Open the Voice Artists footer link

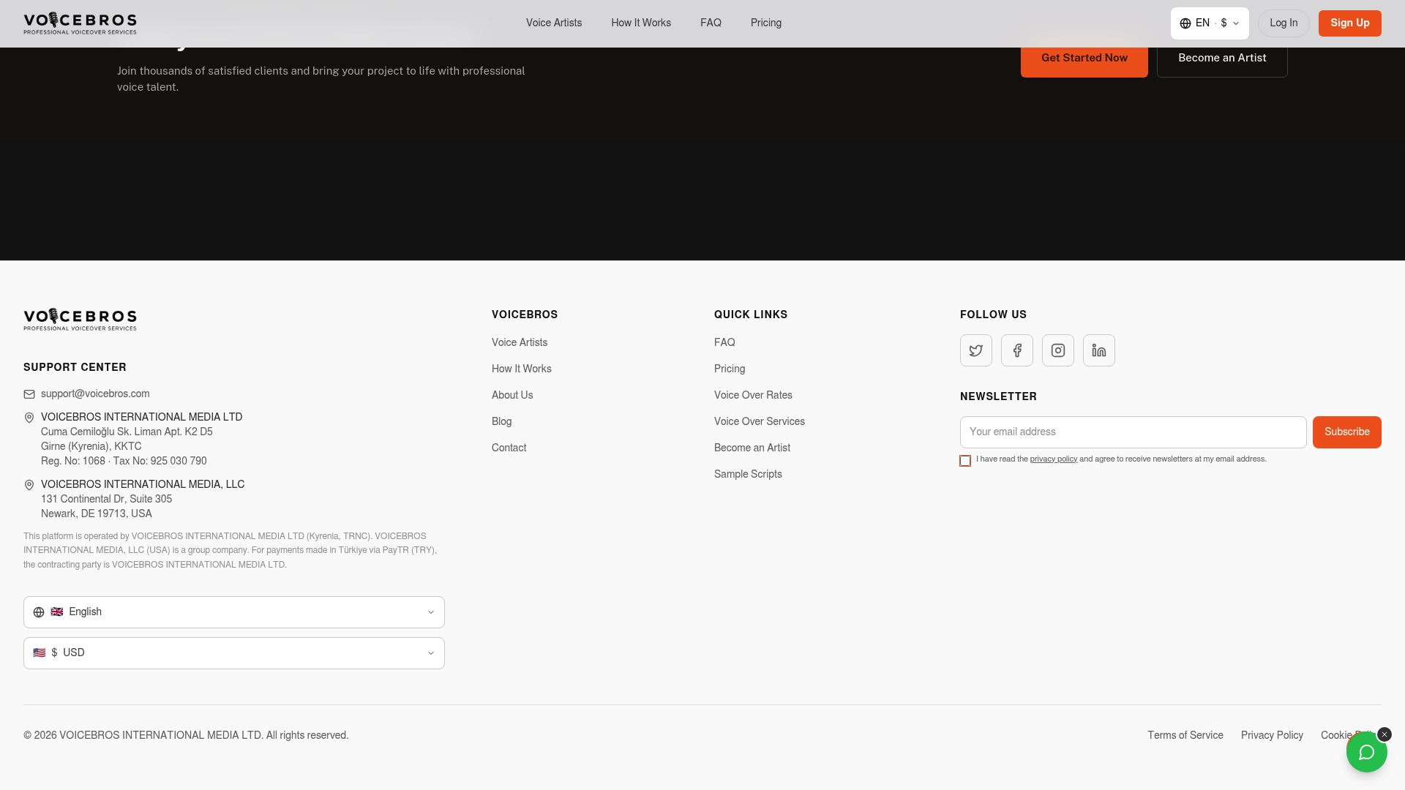pos(520,342)
